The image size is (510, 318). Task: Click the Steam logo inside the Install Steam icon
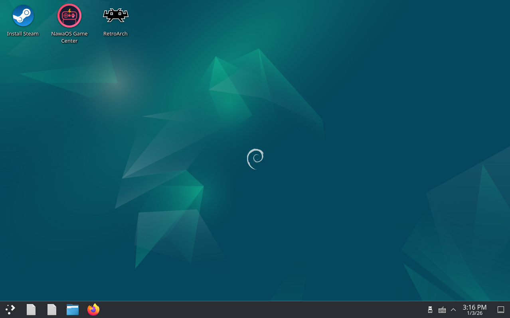pyautogui.click(x=23, y=15)
